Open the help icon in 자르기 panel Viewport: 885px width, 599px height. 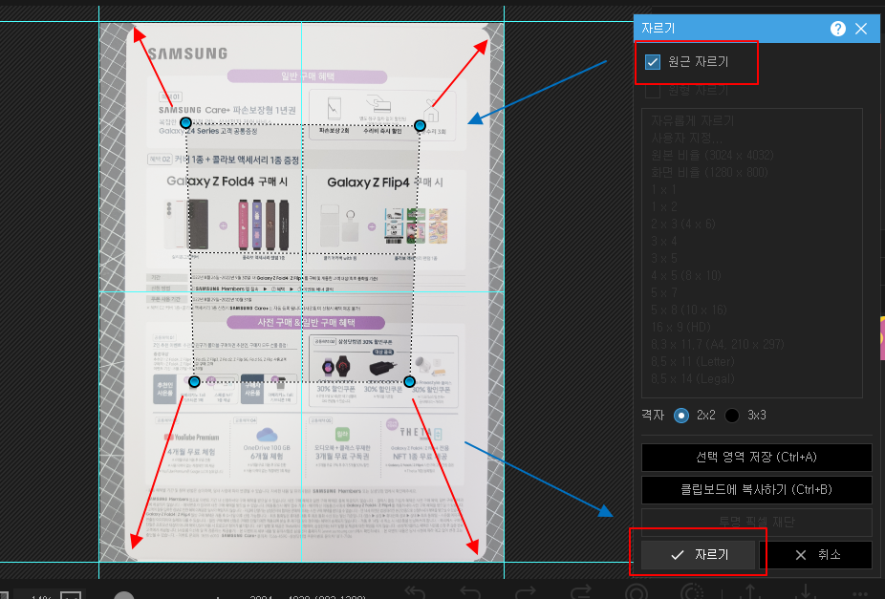click(x=837, y=29)
